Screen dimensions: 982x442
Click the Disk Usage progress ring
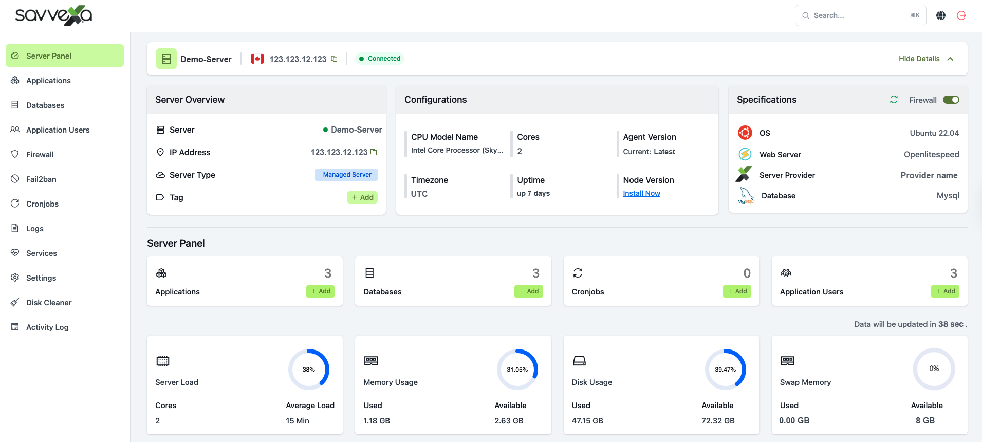(725, 369)
